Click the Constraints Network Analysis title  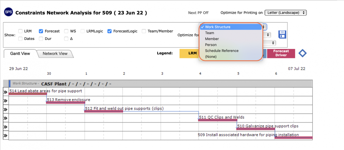click(x=81, y=13)
